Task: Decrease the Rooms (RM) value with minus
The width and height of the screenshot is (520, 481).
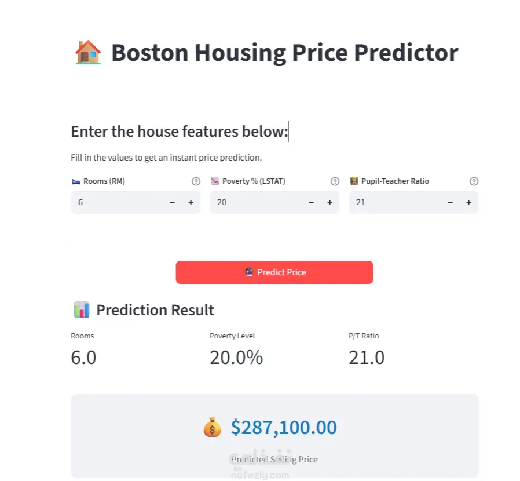Action: pos(172,202)
